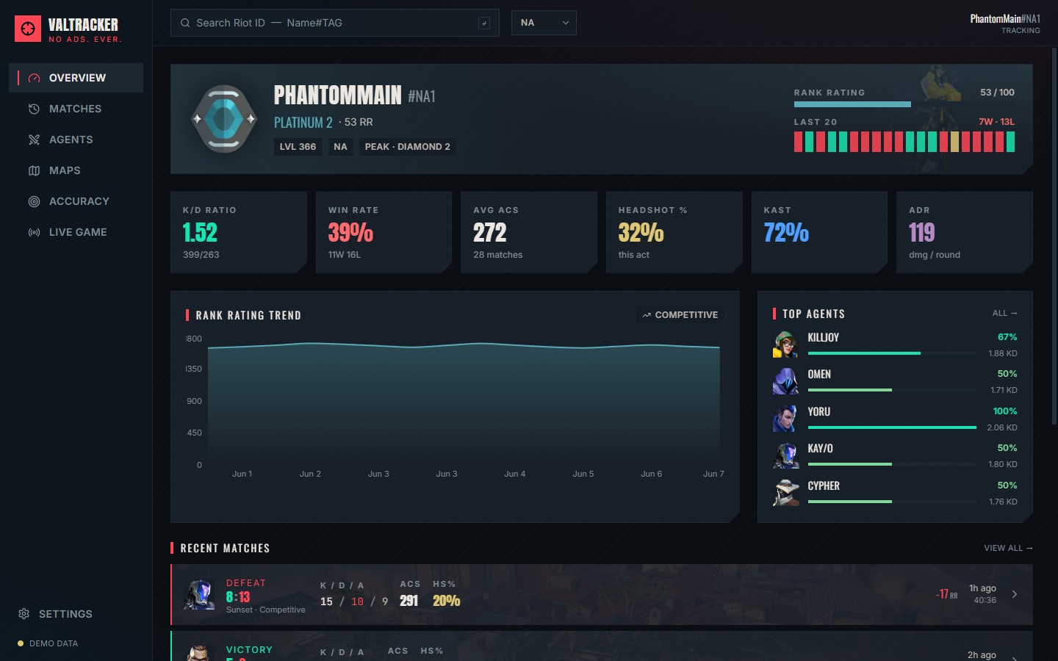Click the PLATINUM 2 rank text
The image size is (1058, 661).
[x=303, y=123]
